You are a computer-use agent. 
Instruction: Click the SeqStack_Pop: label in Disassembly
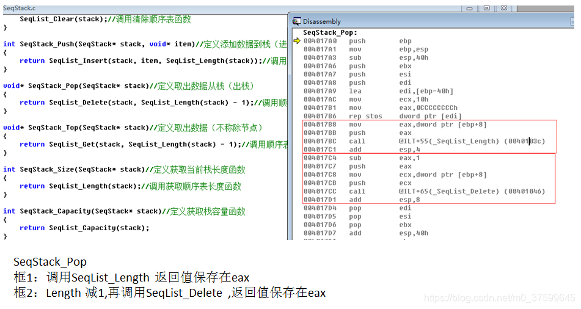point(330,32)
